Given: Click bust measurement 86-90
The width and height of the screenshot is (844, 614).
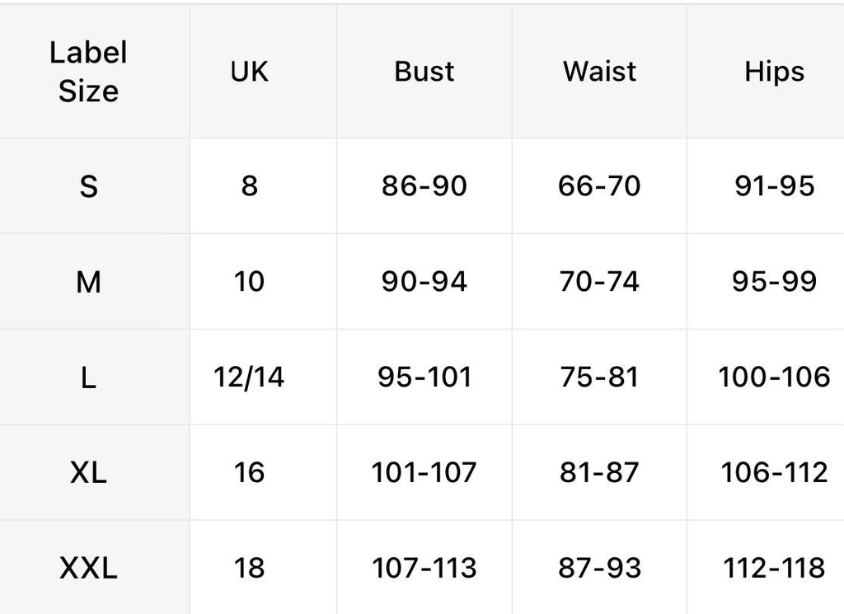Looking at the screenshot, I should (424, 186).
